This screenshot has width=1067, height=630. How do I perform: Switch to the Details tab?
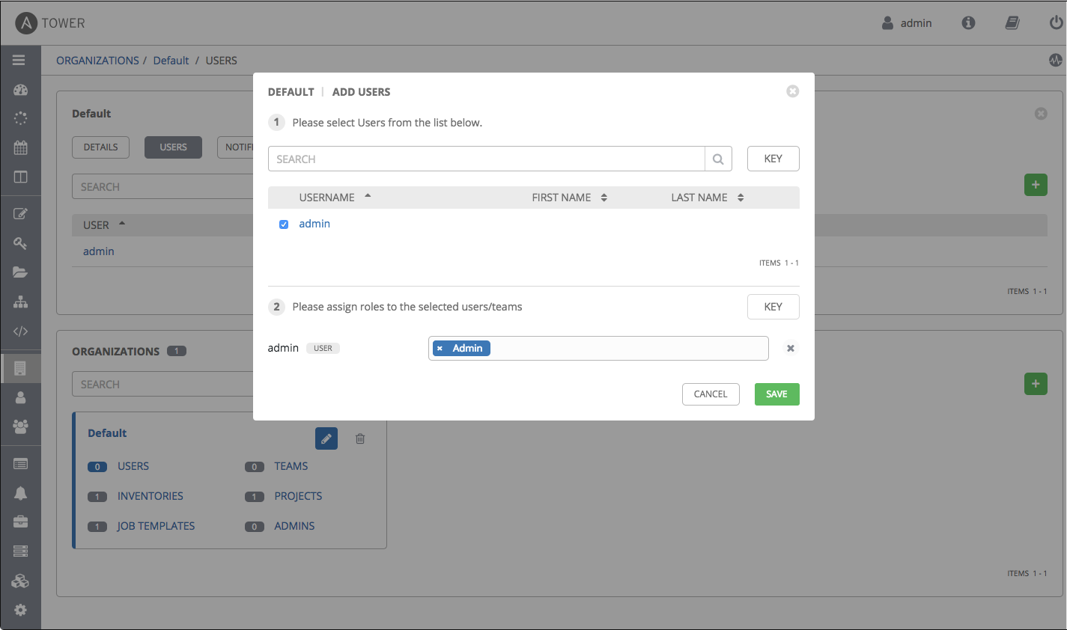[x=100, y=147]
